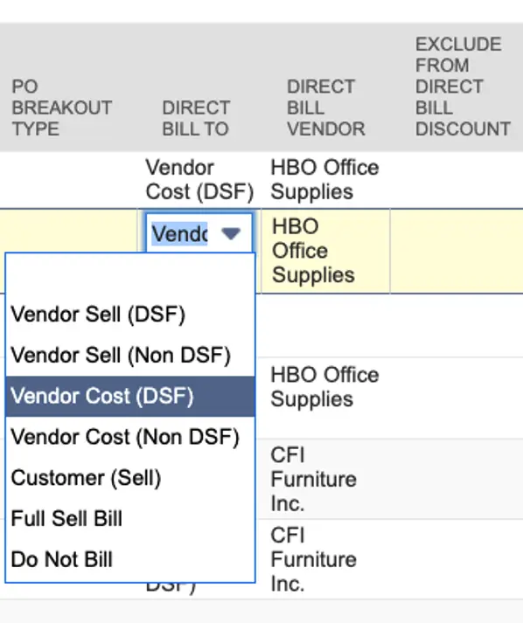Select Full Sell Bill option
This screenshot has height=623, width=523.
(x=130, y=519)
